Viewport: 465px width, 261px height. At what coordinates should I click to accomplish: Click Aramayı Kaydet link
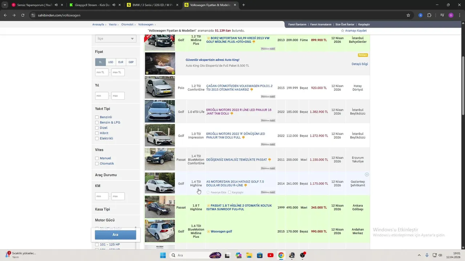[356, 31]
